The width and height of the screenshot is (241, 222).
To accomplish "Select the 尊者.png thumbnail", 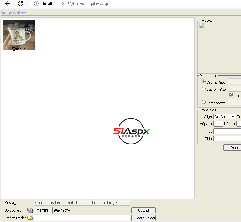I will [19, 35].
